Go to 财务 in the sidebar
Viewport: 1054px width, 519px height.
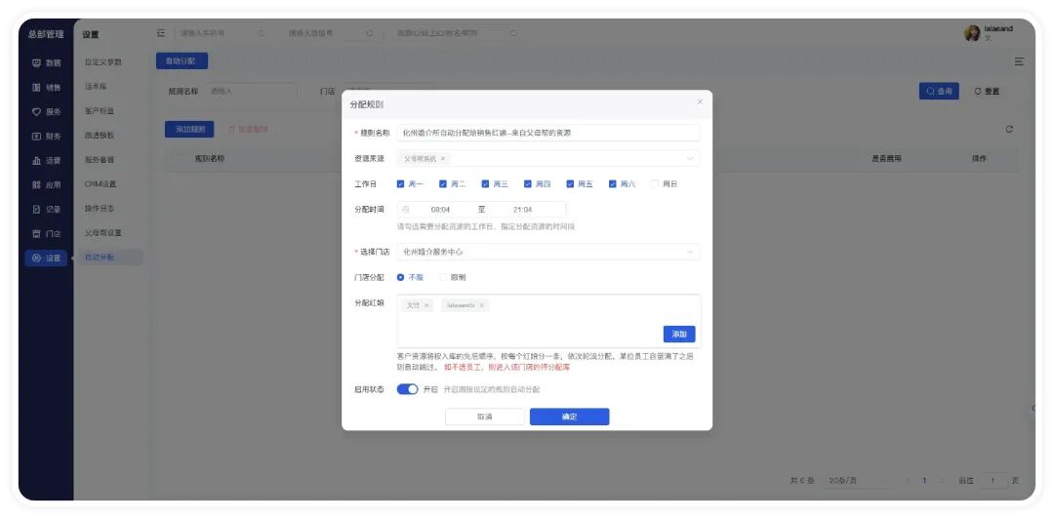(46, 136)
